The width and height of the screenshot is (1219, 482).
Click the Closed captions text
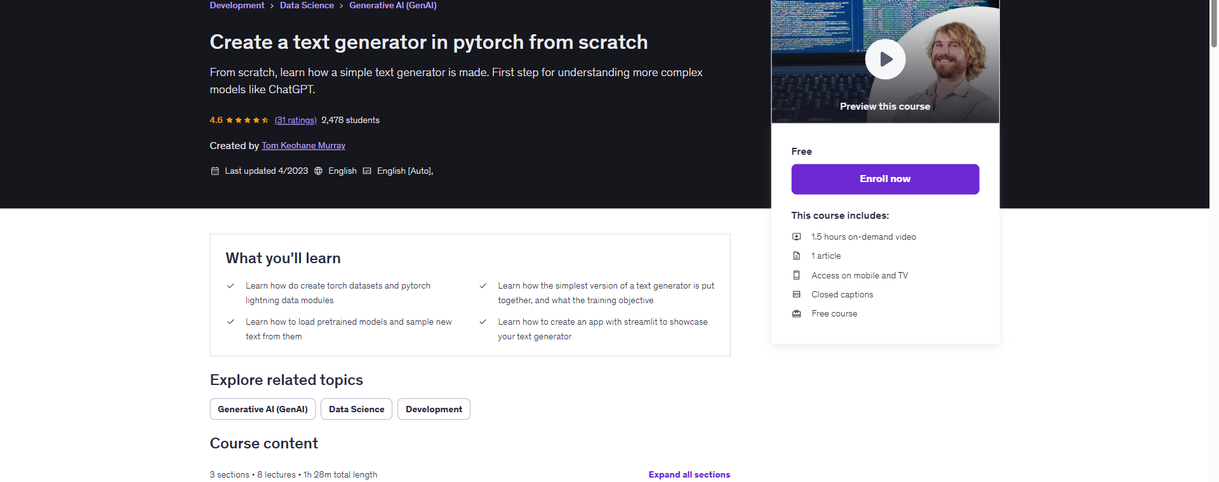coord(842,294)
